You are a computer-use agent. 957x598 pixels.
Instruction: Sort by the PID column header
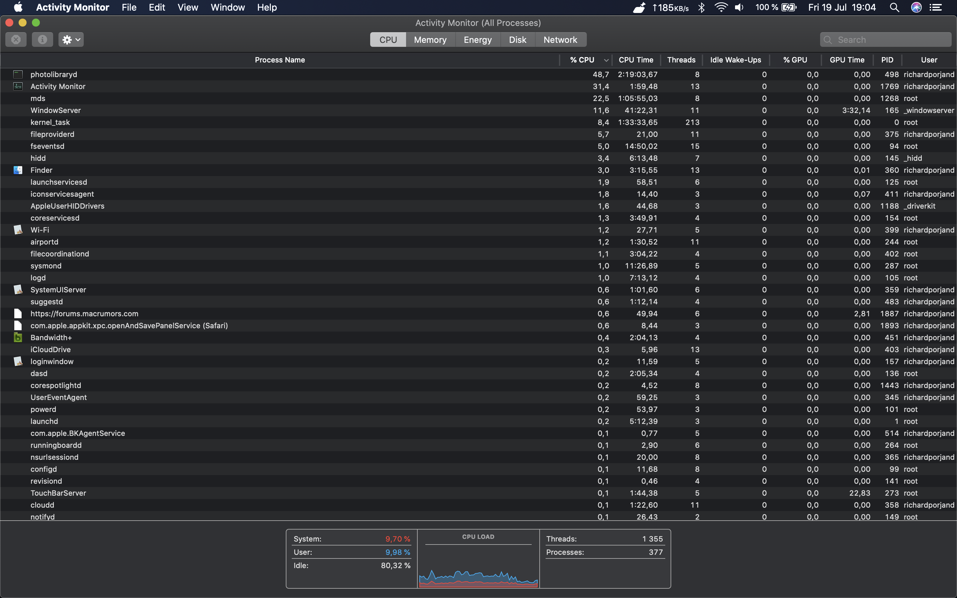point(887,60)
